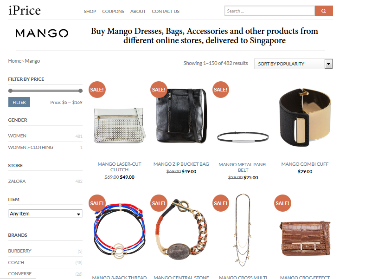Open the iPrice logo homepage

(25, 11)
